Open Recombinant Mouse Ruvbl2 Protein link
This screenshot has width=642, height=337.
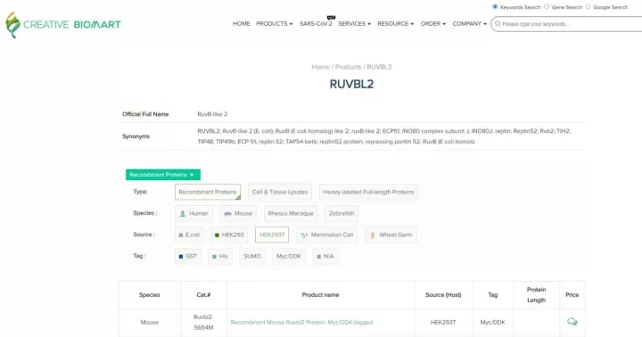(301, 322)
